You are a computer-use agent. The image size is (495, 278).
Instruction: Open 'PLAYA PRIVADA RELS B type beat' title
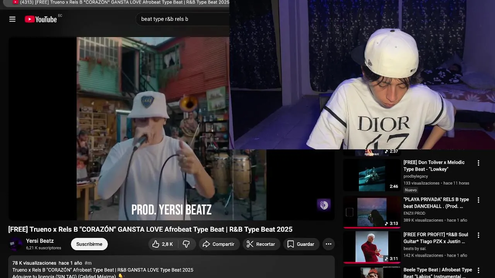click(x=436, y=203)
